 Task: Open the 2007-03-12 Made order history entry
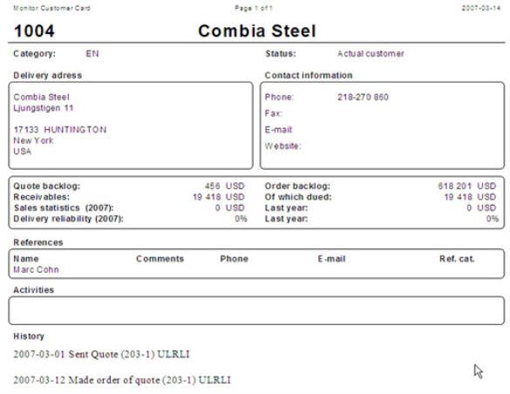(122, 380)
